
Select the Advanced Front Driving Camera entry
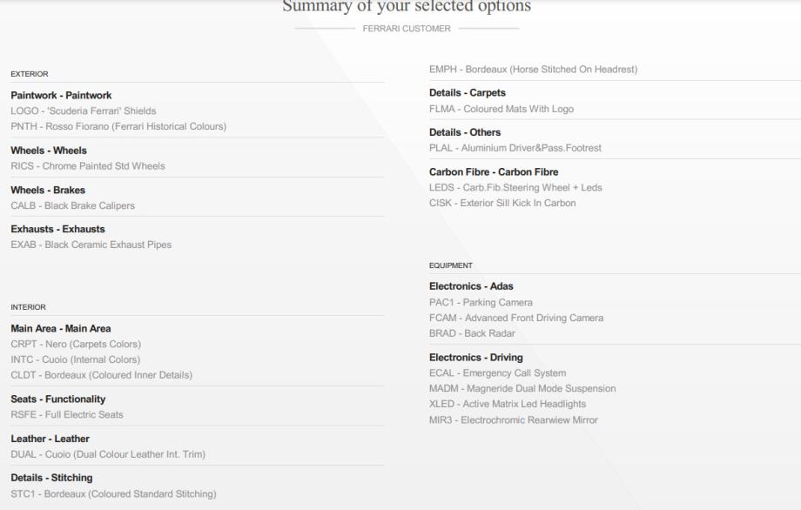click(516, 318)
